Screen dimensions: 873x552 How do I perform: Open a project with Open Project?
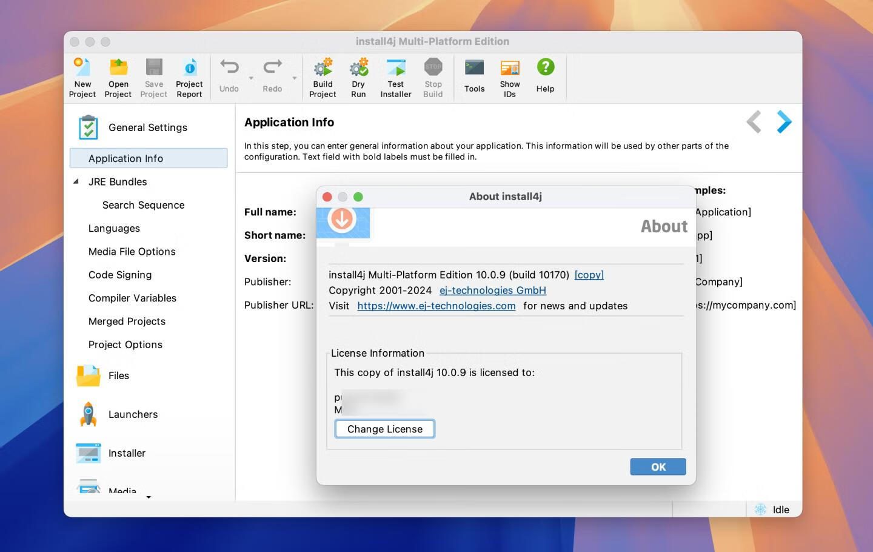pyautogui.click(x=118, y=78)
